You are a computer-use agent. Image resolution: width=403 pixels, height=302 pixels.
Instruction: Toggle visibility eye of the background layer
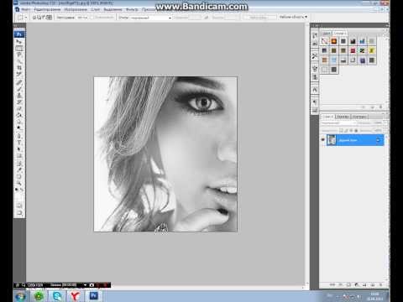pyautogui.click(x=323, y=139)
